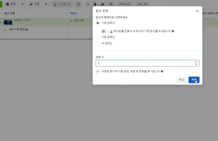The image size is (218, 141).
Task: Click the info icon after the 비교합니다 text
Action: click(x=173, y=31)
